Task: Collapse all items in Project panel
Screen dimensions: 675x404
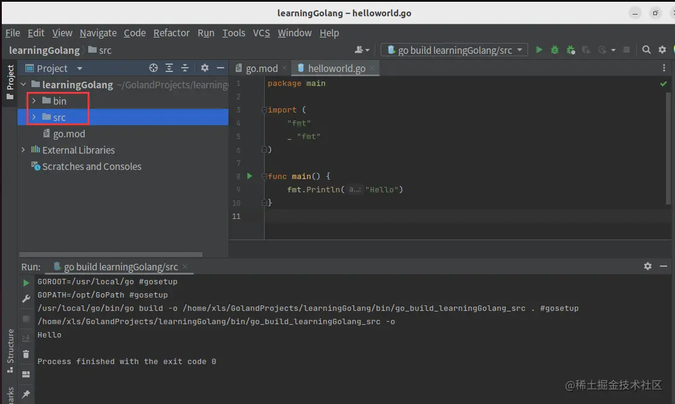Action: click(185, 68)
